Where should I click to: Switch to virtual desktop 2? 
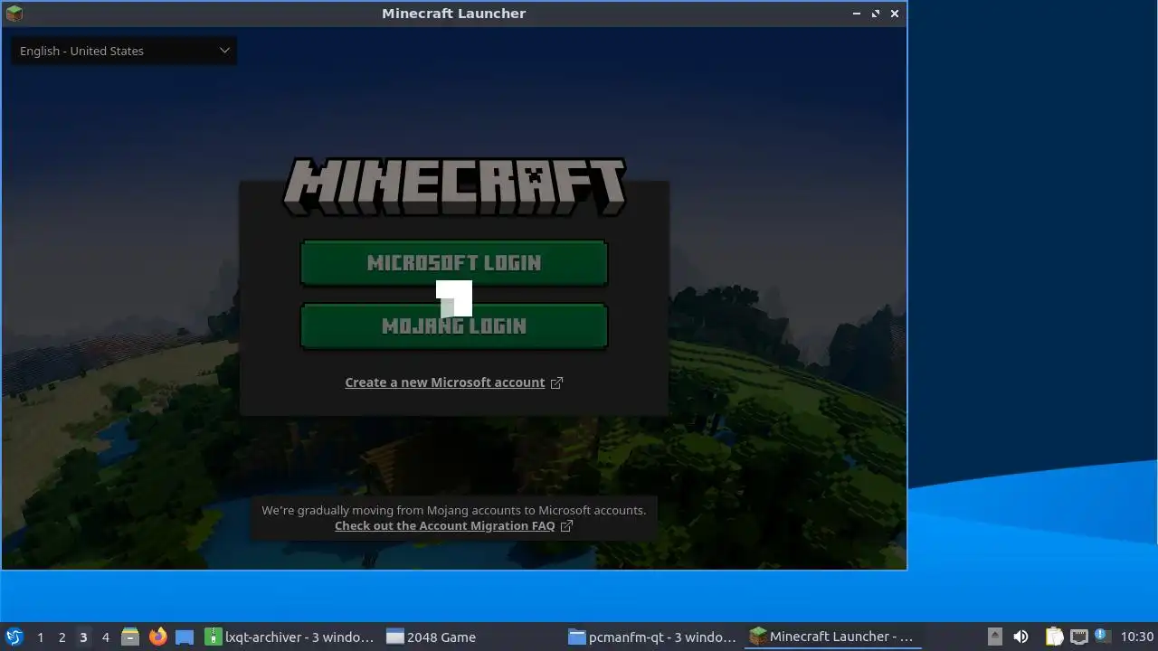coord(62,637)
